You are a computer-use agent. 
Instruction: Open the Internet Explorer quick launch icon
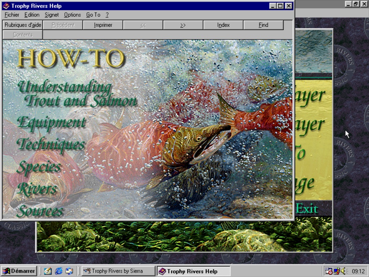pos(58,271)
